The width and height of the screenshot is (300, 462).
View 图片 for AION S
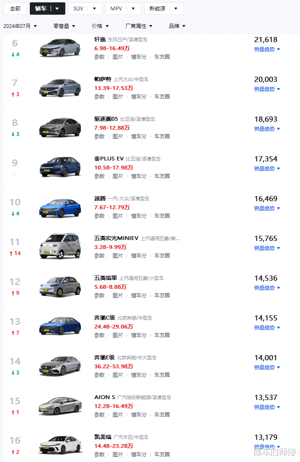pyautogui.click(x=118, y=415)
